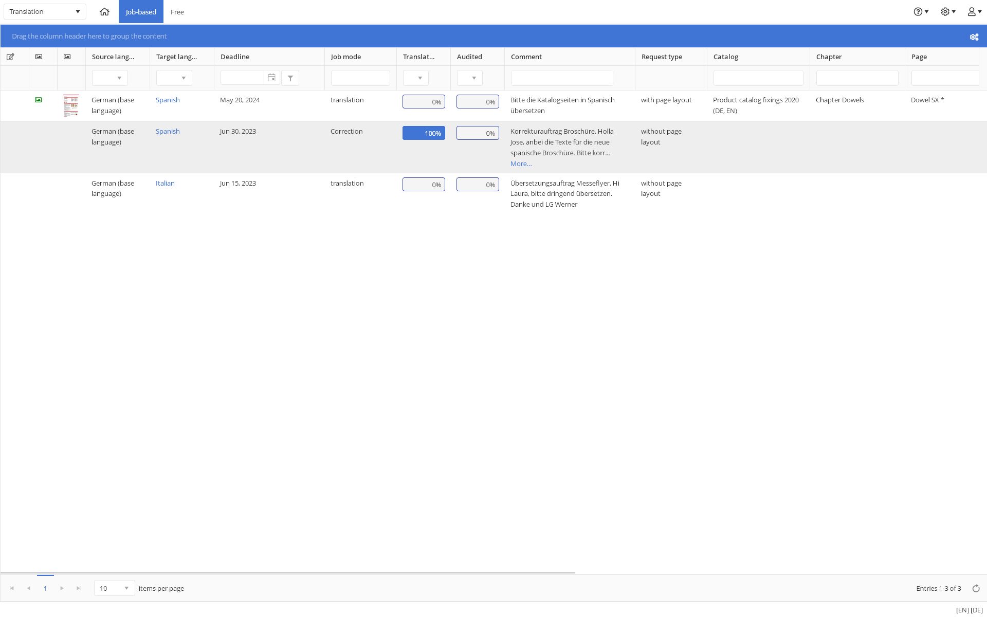Switch interface language to DE
Screen dimensions: 987x617
977,610
